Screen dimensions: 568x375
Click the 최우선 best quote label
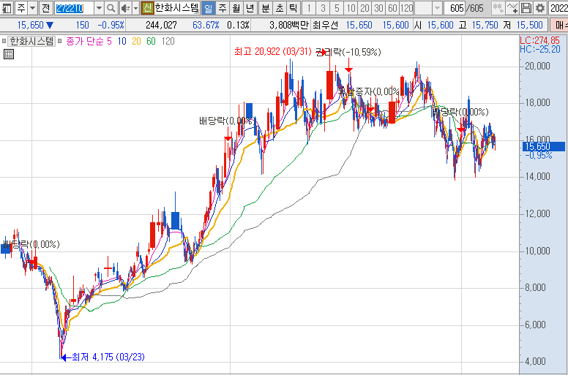tap(325, 25)
